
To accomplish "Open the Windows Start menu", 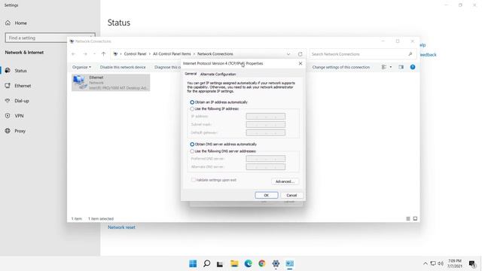I will 193,263.
